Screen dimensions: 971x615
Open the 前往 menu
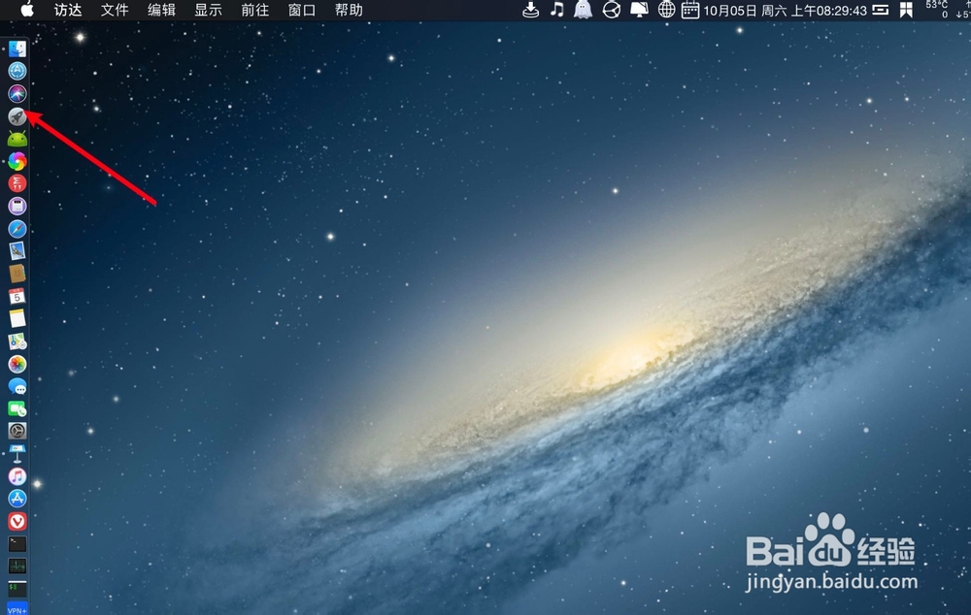point(254,11)
